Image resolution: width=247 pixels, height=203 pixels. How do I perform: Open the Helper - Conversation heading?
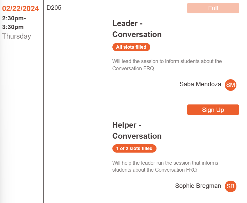click(137, 130)
